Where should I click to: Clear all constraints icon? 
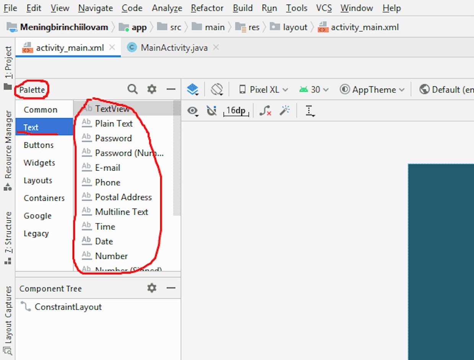(x=265, y=111)
